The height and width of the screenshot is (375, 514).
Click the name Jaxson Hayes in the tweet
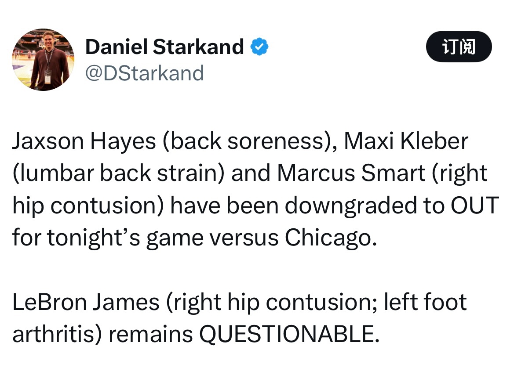84,141
